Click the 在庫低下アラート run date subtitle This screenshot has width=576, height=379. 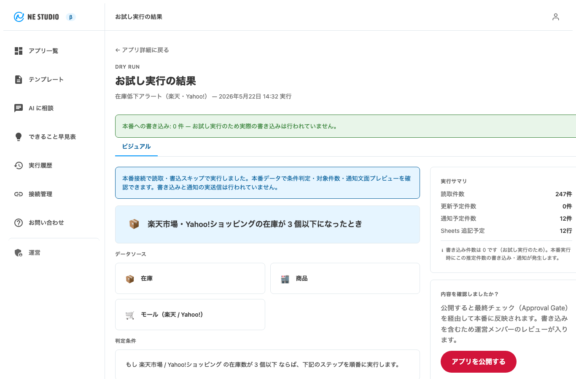(203, 96)
